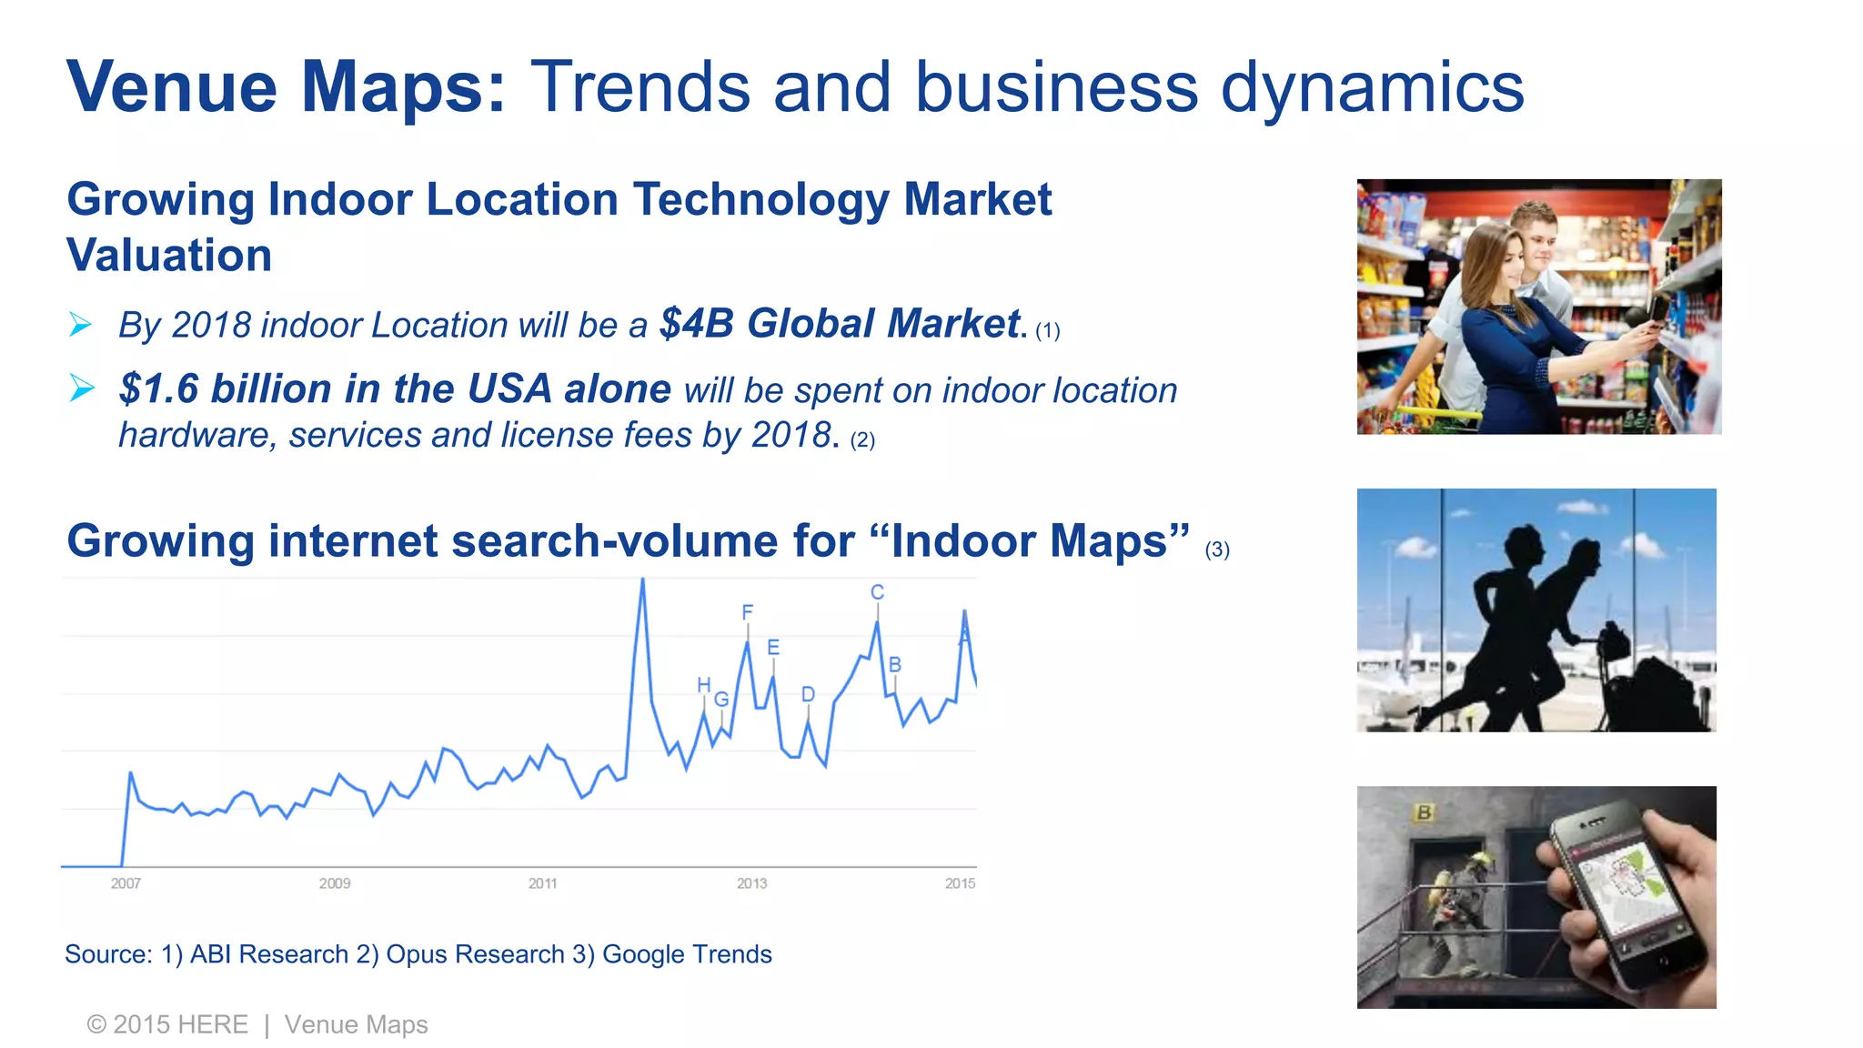Click footnote marker (3)

coord(1217,549)
